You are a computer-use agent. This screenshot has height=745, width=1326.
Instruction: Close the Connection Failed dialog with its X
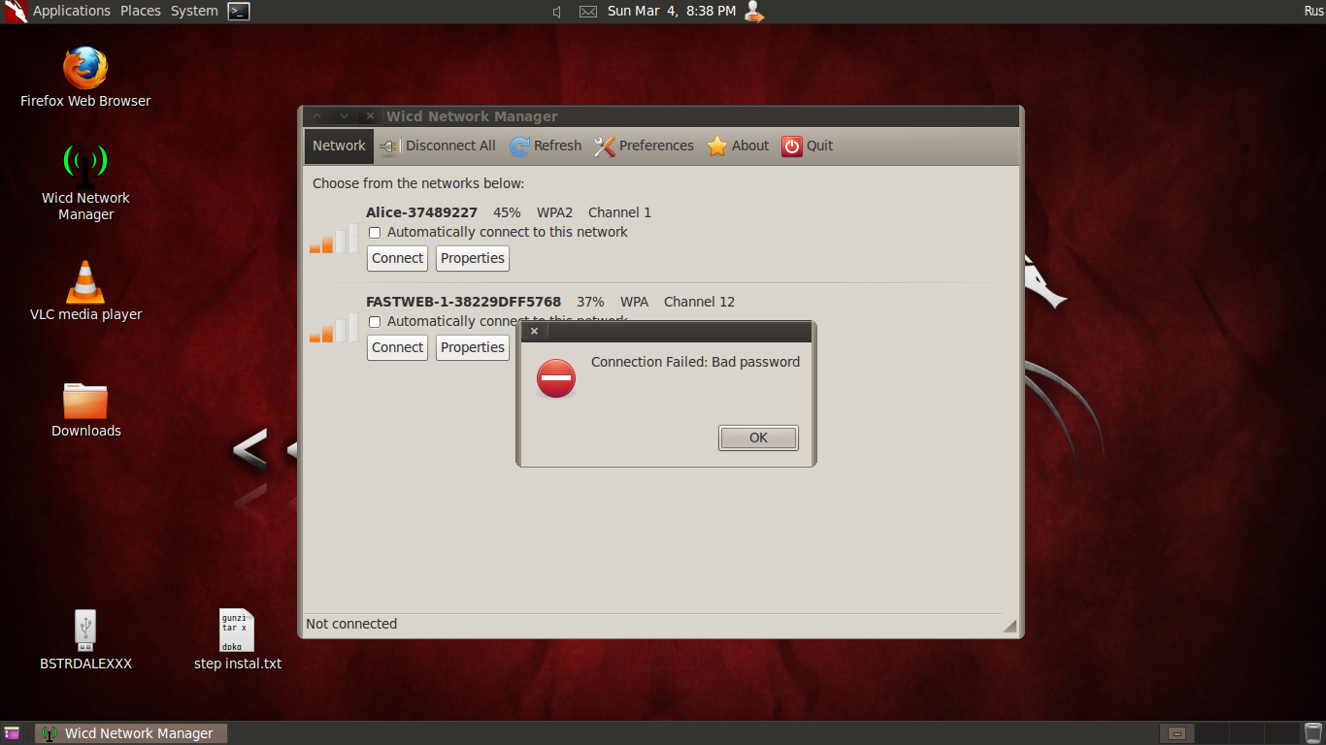534,332
